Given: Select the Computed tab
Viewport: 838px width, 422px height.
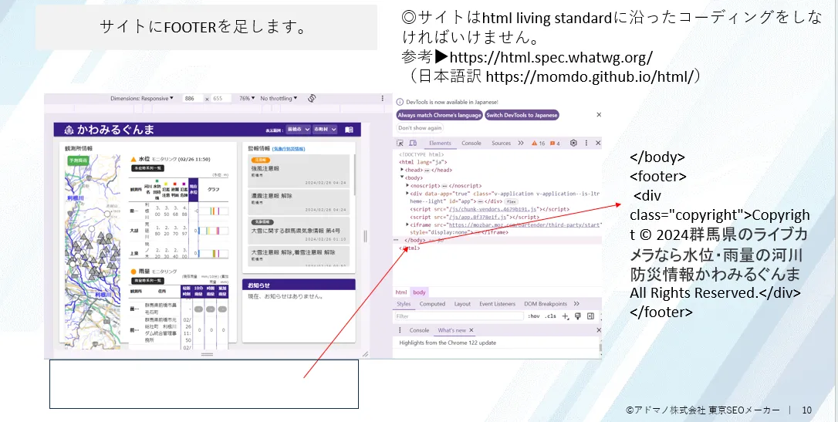Looking at the screenshot, I should tap(432, 303).
